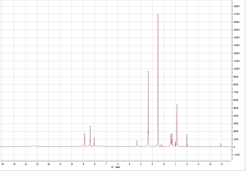
Task: Click the peak near 8.87 ppm
Action: [85, 140]
